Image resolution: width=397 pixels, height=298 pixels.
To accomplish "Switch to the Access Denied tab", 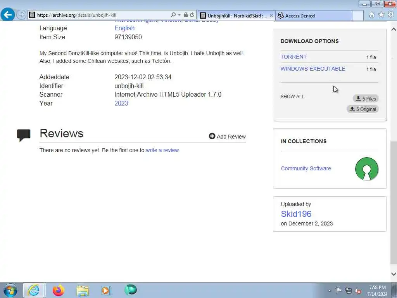I will [314, 16].
